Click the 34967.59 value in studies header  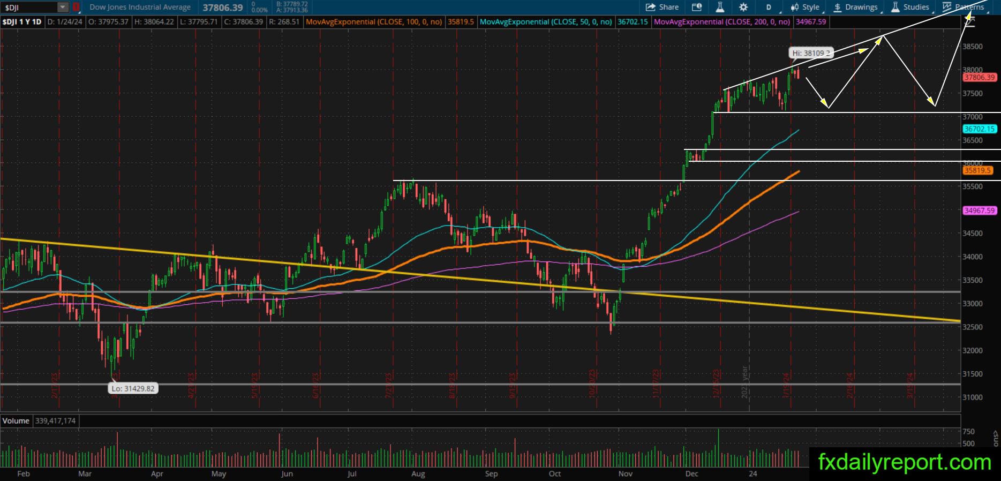click(811, 22)
